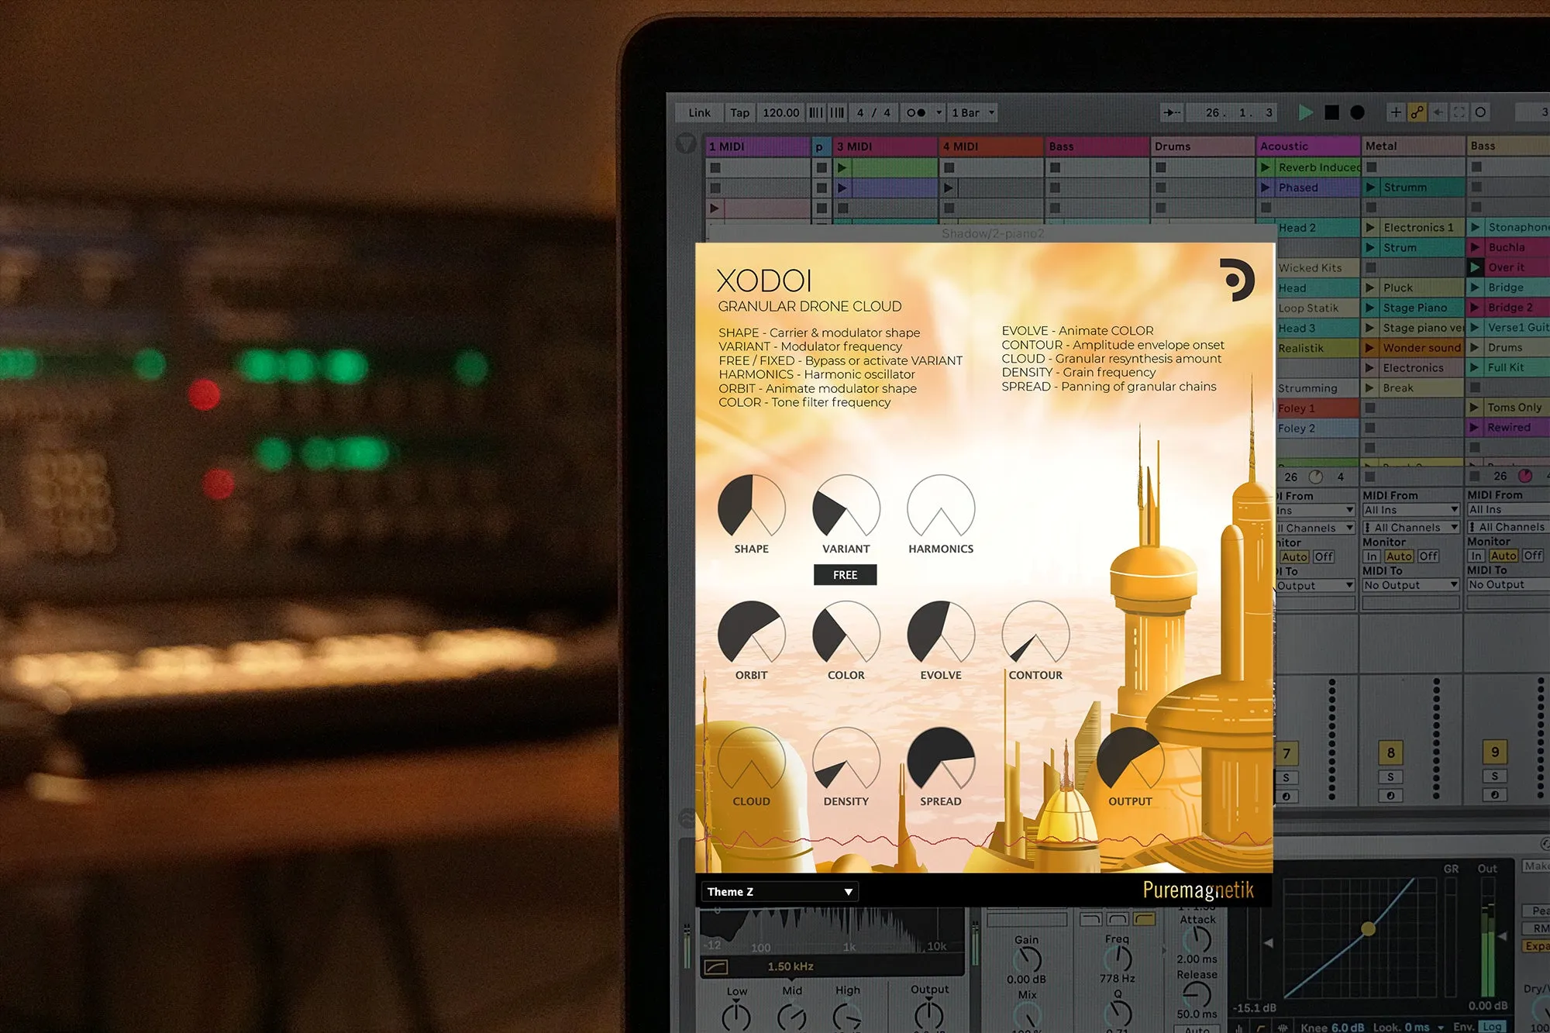Set track 8 Monitor to Auto

pyautogui.click(x=1399, y=556)
